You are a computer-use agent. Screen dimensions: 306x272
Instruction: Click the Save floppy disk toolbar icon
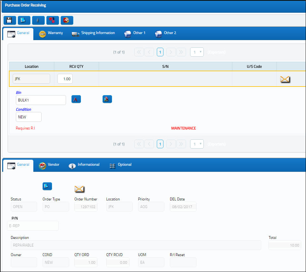[10, 20]
